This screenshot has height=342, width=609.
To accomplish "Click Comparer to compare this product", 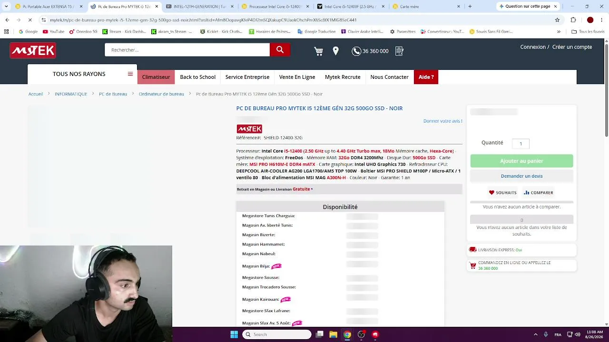I will tap(538, 192).
